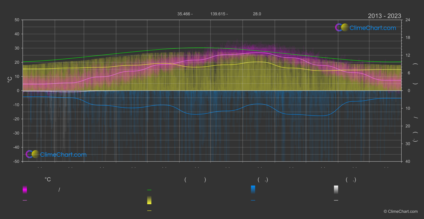
Task: Click the magenta gradient legend swatch
Action: (25, 190)
